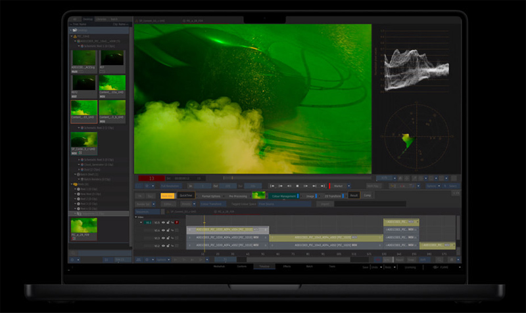Image resolution: width=526 pixels, height=313 pixels.
Task: Click the link icon on track V1.2
Action: [172, 246]
